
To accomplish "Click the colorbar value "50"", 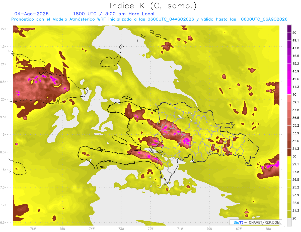I will point(294,33).
